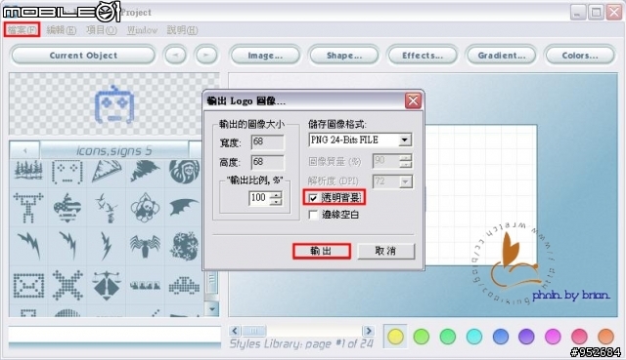Click the Shape... button
The height and width of the screenshot is (360, 626).
pos(343,55)
